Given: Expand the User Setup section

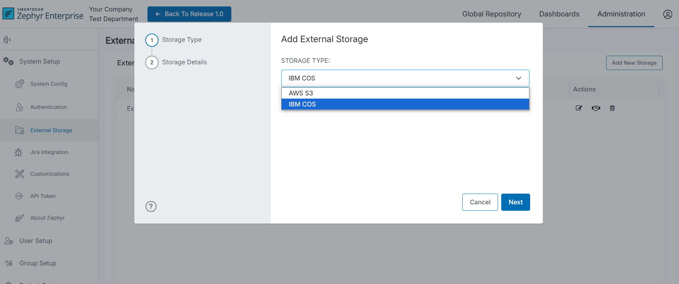Looking at the screenshot, I should coord(36,241).
